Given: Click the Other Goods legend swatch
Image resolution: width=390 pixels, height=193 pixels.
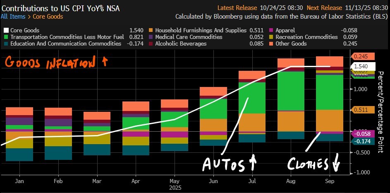Looking at the screenshot, I should tap(272, 43).
